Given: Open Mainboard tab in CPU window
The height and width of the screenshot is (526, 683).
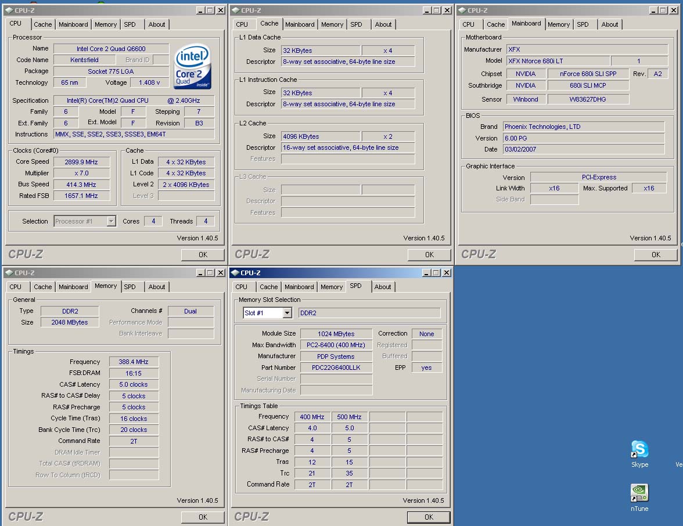Looking at the screenshot, I should coord(73,24).
